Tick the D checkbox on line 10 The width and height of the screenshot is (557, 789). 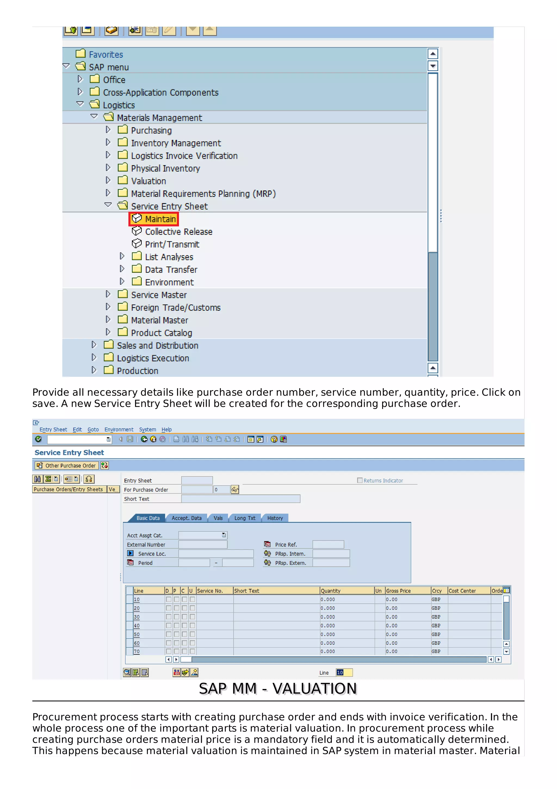pyautogui.click(x=169, y=599)
